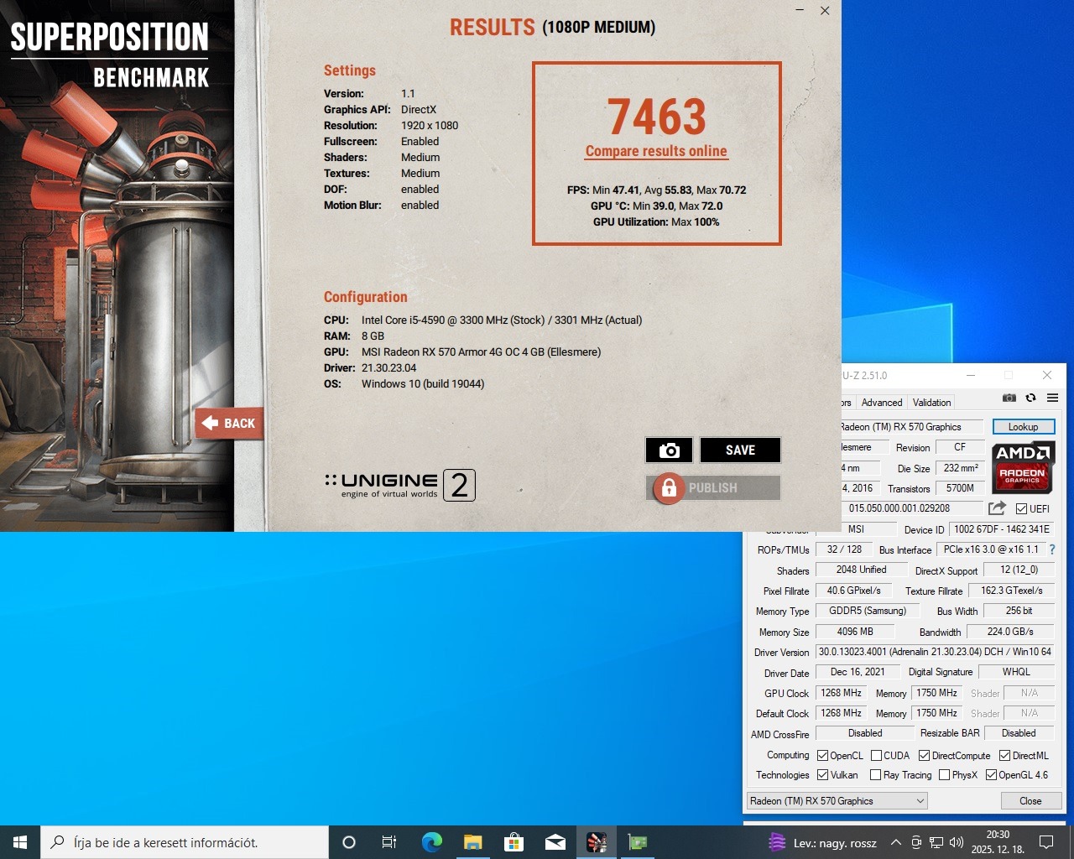Switch to GPU-Z Advanced tab
The height and width of the screenshot is (859, 1074).
(882, 403)
